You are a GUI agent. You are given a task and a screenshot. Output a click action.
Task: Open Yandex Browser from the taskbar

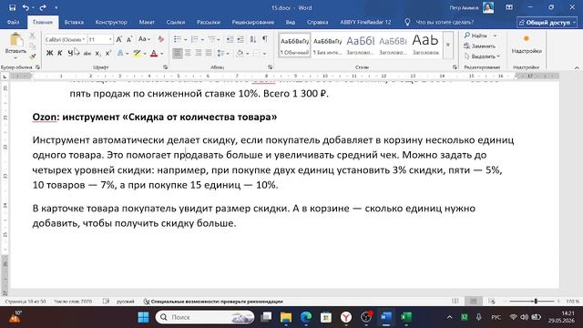[x=346, y=317]
